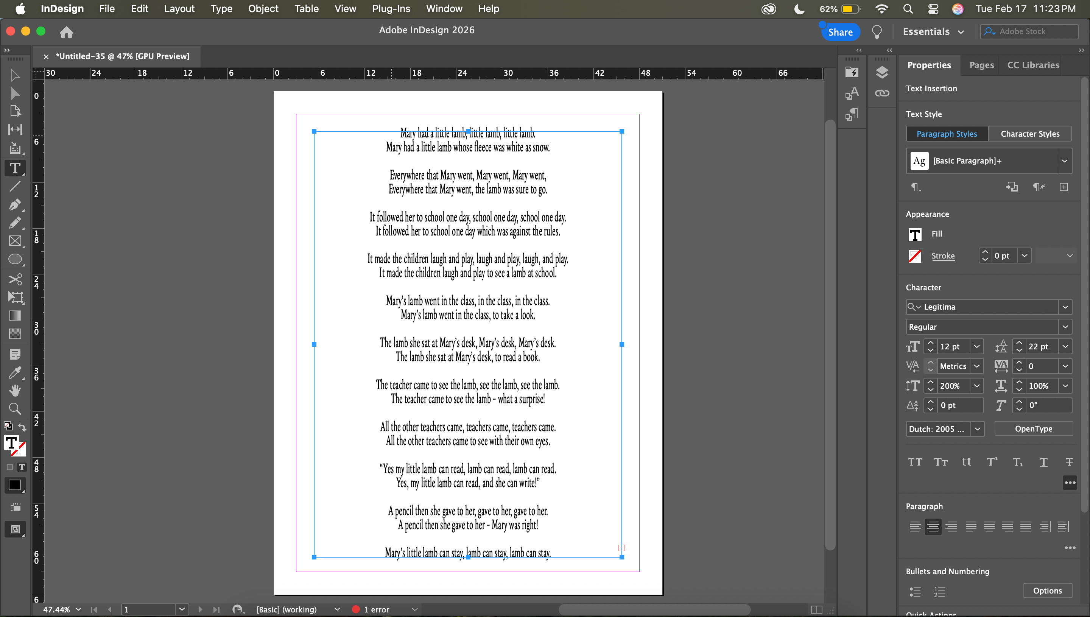Open the Links panel icon
Viewport: 1090px width, 617px height.
(881, 93)
